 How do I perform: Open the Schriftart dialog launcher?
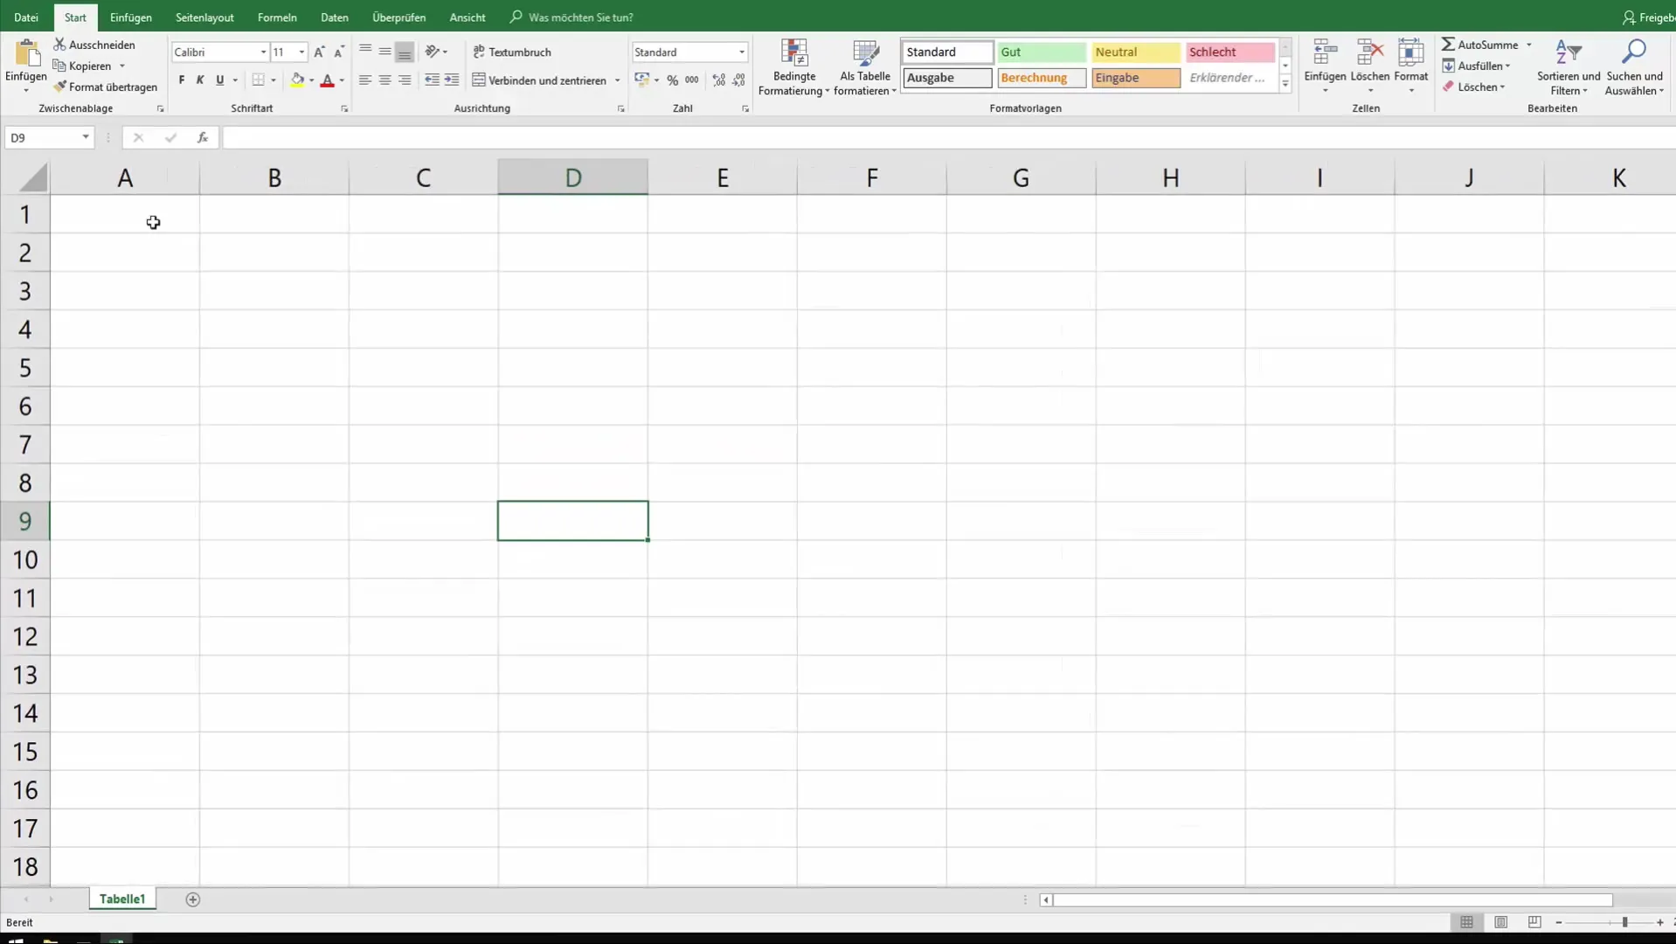344,109
